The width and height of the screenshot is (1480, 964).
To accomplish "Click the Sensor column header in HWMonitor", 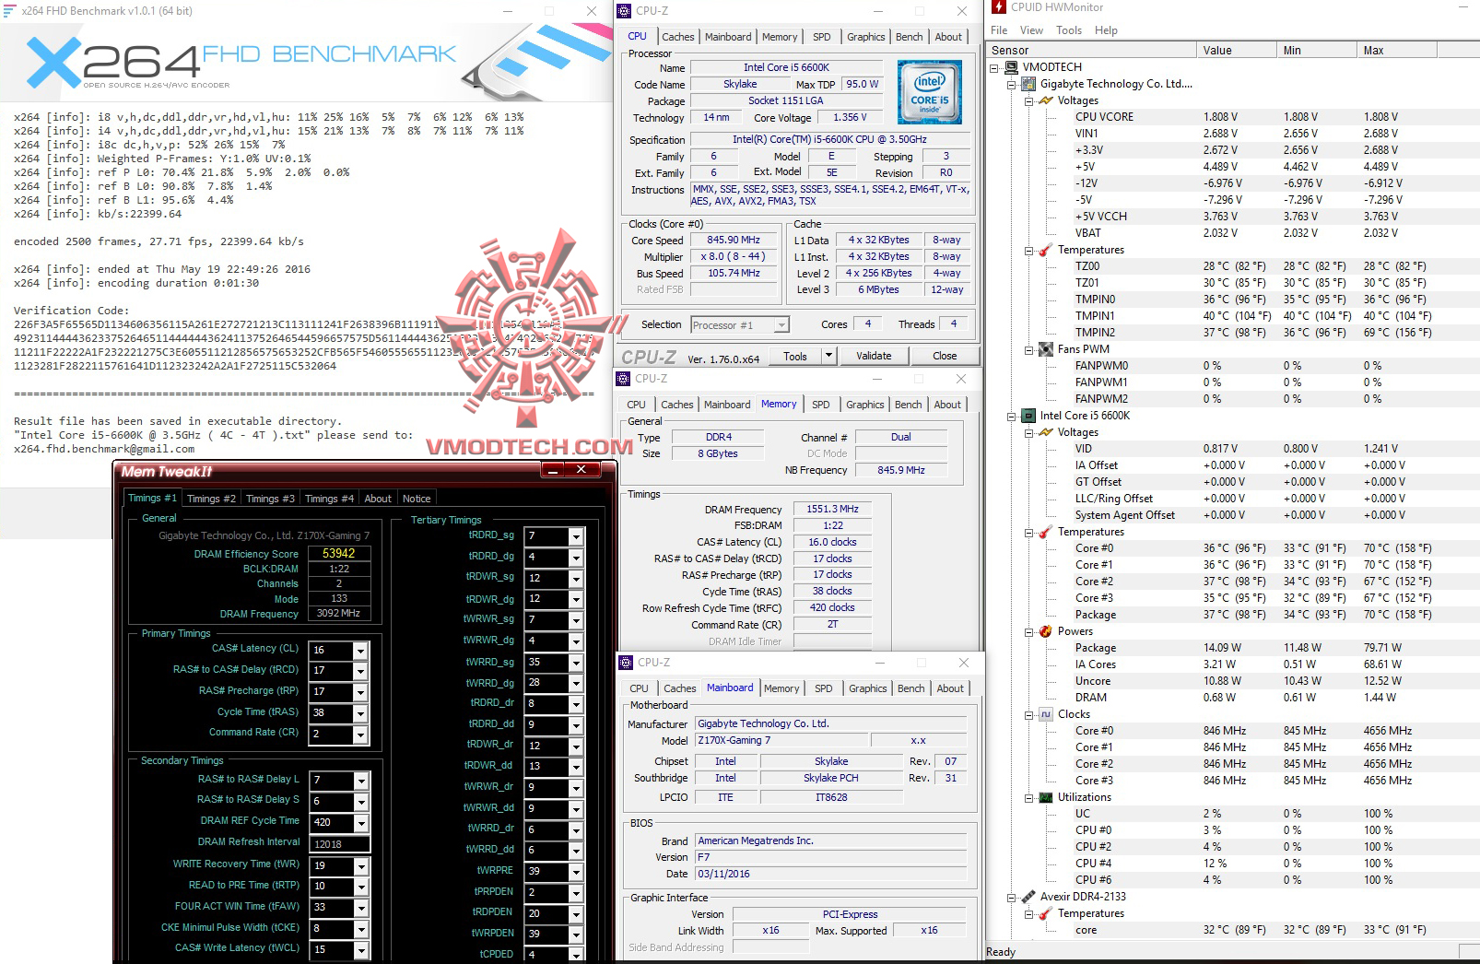I will pyautogui.click(x=1092, y=51).
